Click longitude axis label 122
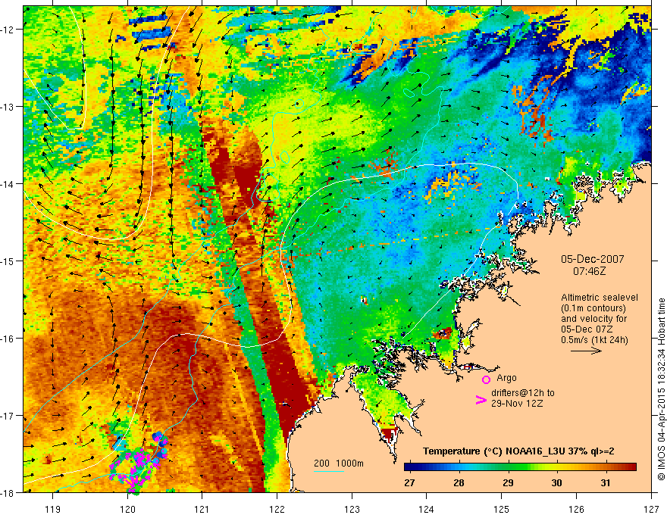The height and width of the screenshot is (515, 667). [x=277, y=509]
